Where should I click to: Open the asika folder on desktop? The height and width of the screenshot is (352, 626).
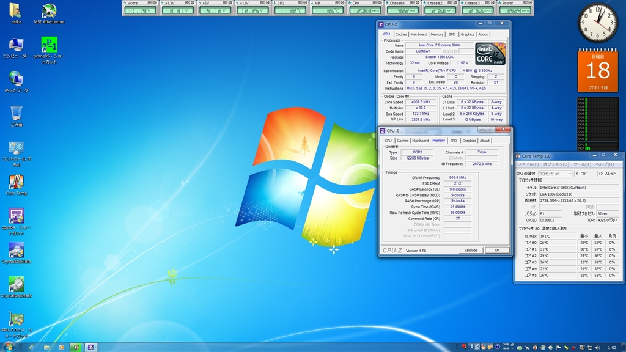click(15, 11)
